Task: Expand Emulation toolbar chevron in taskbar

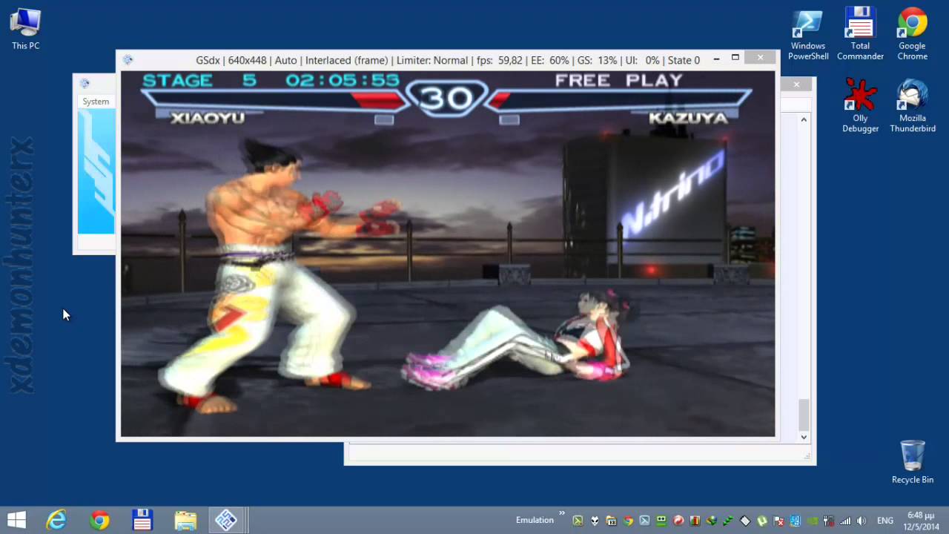Action: point(561,513)
